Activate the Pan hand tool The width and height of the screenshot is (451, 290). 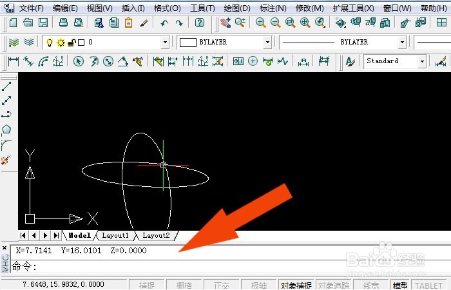click(225, 23)
